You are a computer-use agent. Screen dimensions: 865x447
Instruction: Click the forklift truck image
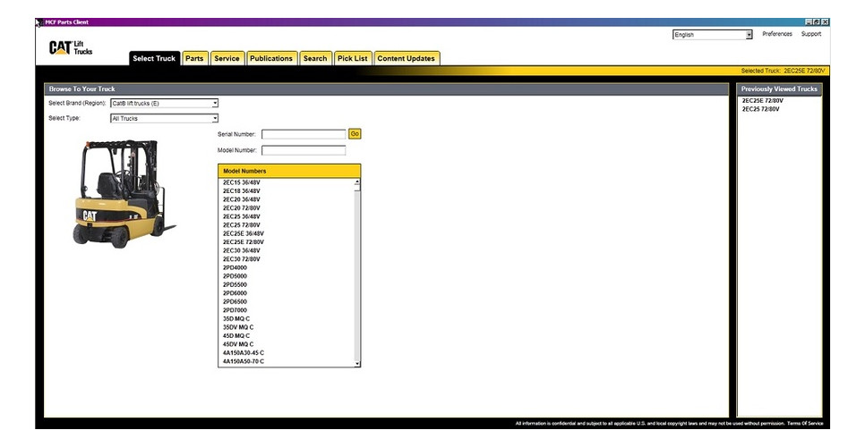click(x=124, y=194)
